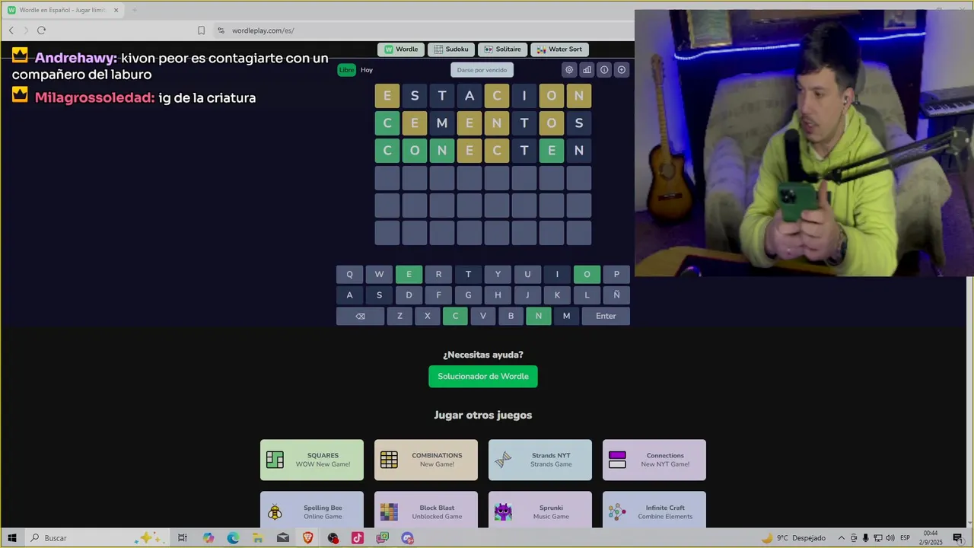The image size is (974, 548).
Task: Open the Connections game card
Action: pyautogui.click(x=654, y=460)
